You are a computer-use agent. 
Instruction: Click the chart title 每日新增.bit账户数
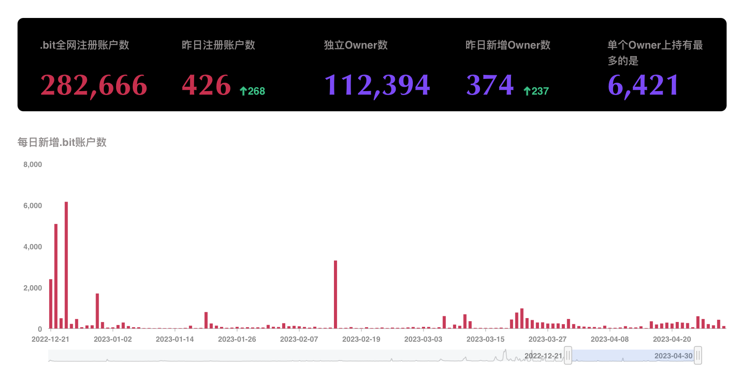tap(62, 142)
